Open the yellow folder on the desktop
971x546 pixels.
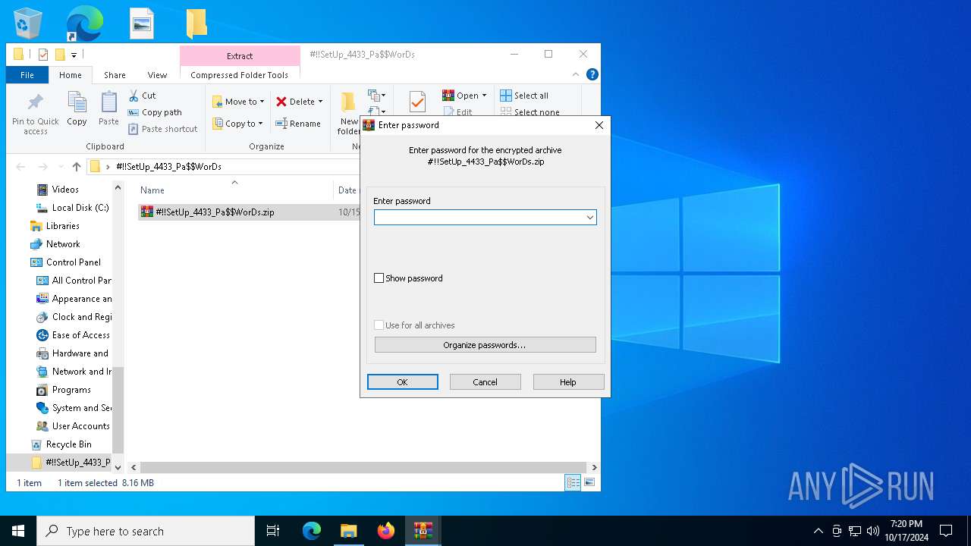[196, 24]
